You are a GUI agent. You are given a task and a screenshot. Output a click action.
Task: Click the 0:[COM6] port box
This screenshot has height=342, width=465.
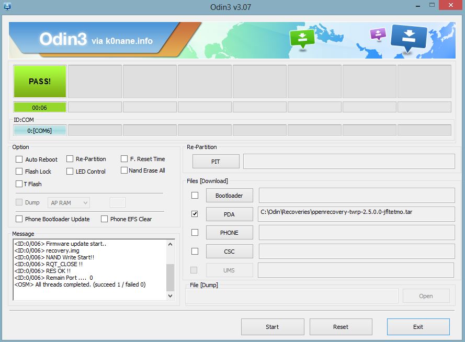click(x=40, y=130)
